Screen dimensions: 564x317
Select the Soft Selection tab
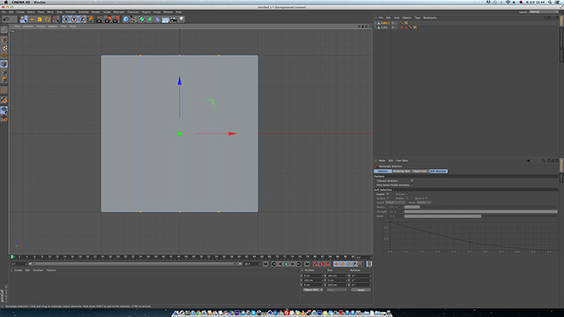(x=438, y=171)
